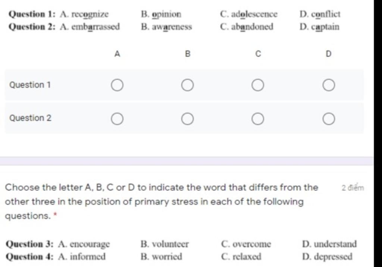Click the primary stress instruction text
Screen dimensions: 382x267
click(162, 202)
